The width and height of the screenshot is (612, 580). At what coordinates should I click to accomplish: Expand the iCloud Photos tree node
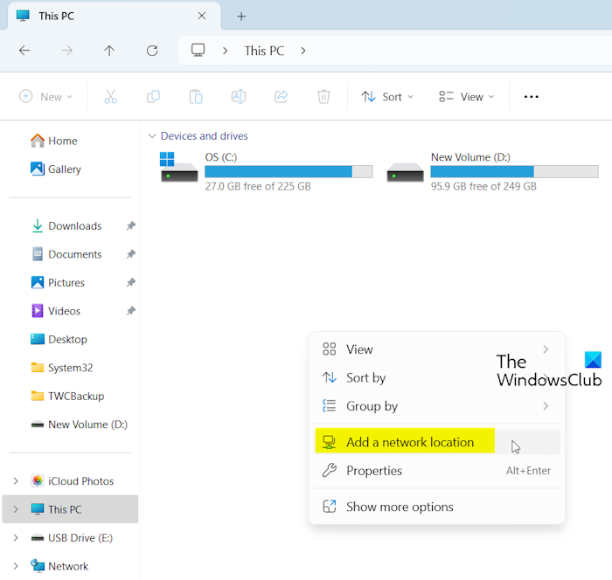(x=15, y=481)
